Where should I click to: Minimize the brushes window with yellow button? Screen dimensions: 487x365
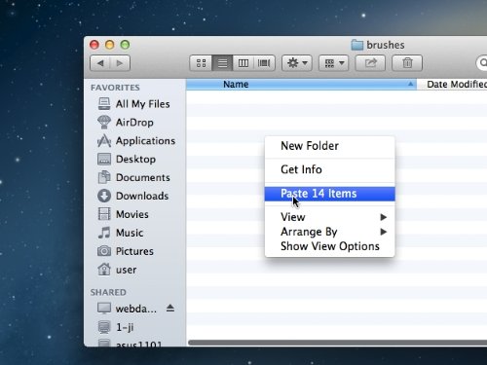pos(110,45)
